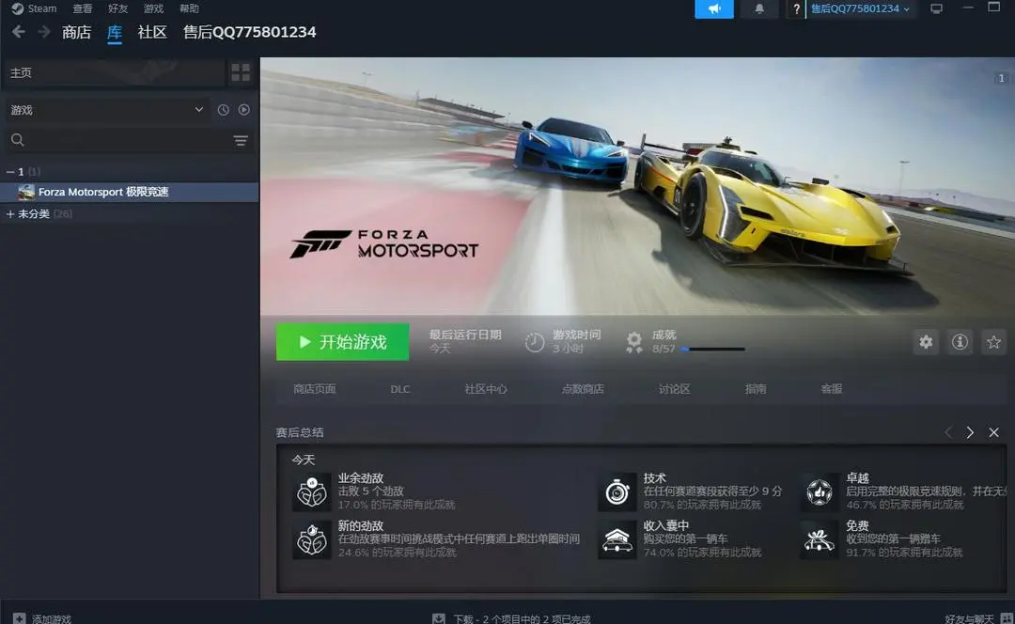Click the Forza Motorsport game thumbnail icon

click(x=26, y=192)
